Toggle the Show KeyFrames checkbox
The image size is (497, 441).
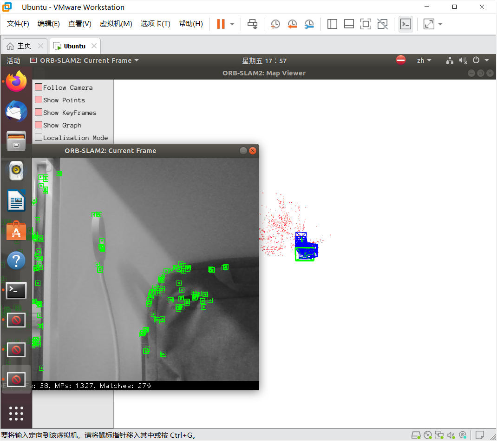pos(39,112)
